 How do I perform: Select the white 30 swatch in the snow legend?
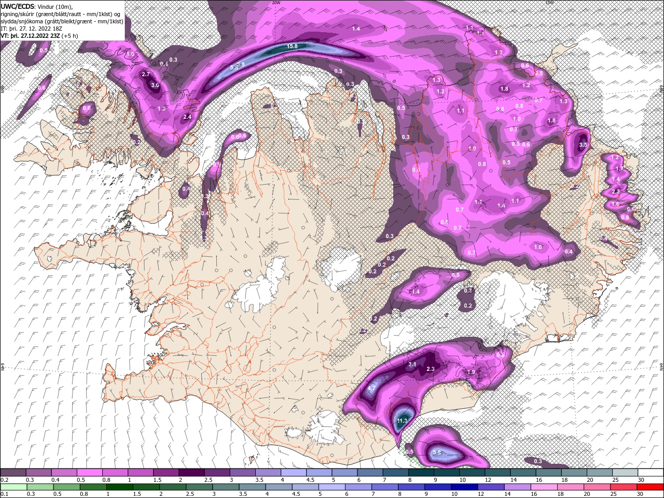click(x=651, y=473)
